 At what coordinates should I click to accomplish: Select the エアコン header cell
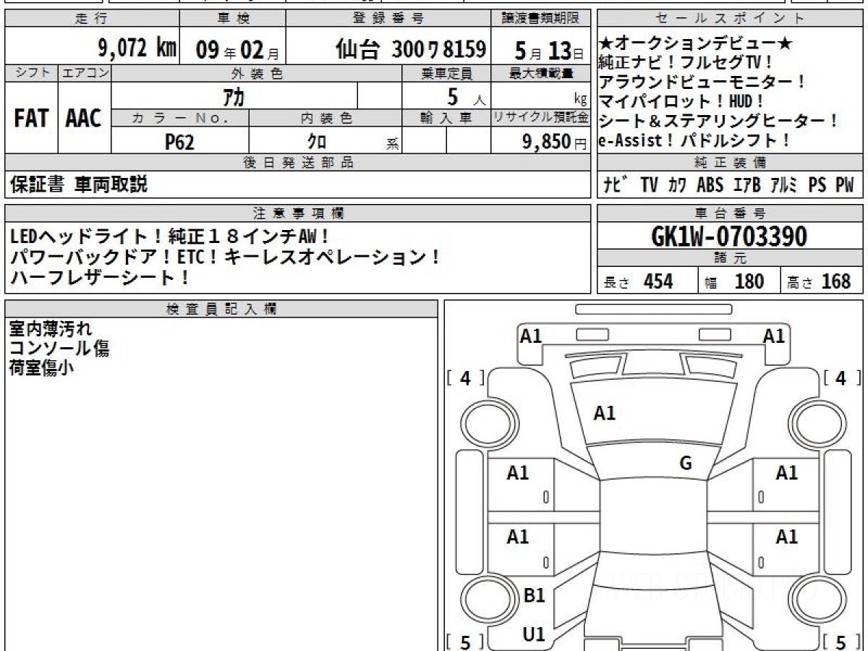pos(85,73)
